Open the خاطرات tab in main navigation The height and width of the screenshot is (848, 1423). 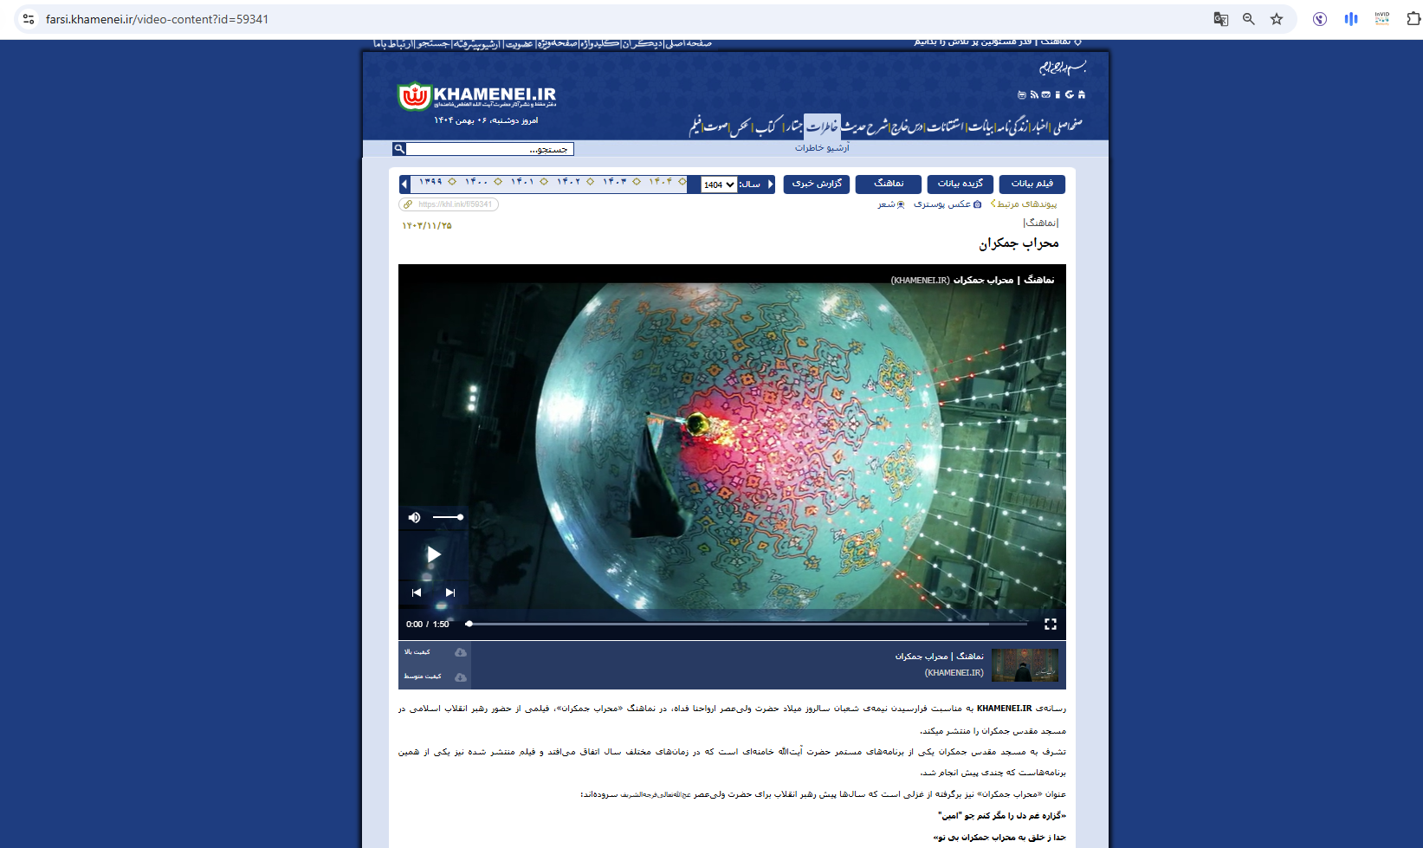pos(822,126)
